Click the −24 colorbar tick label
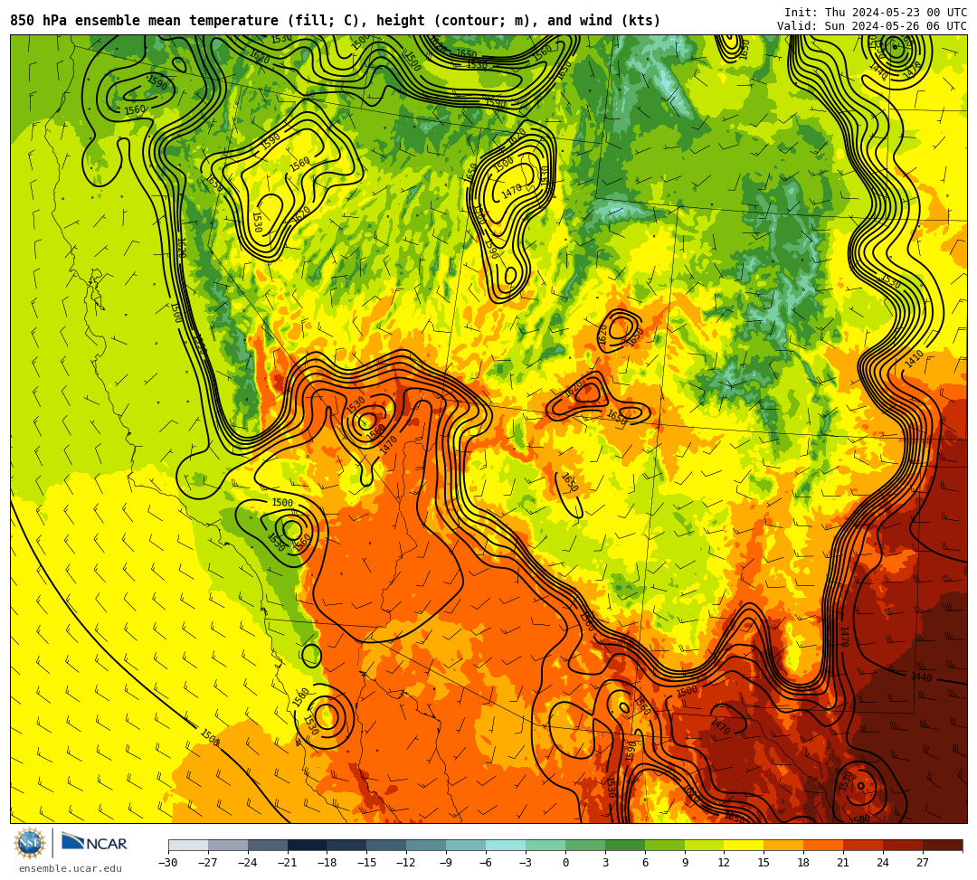This screenshot has width=977, height=880. 248,863
